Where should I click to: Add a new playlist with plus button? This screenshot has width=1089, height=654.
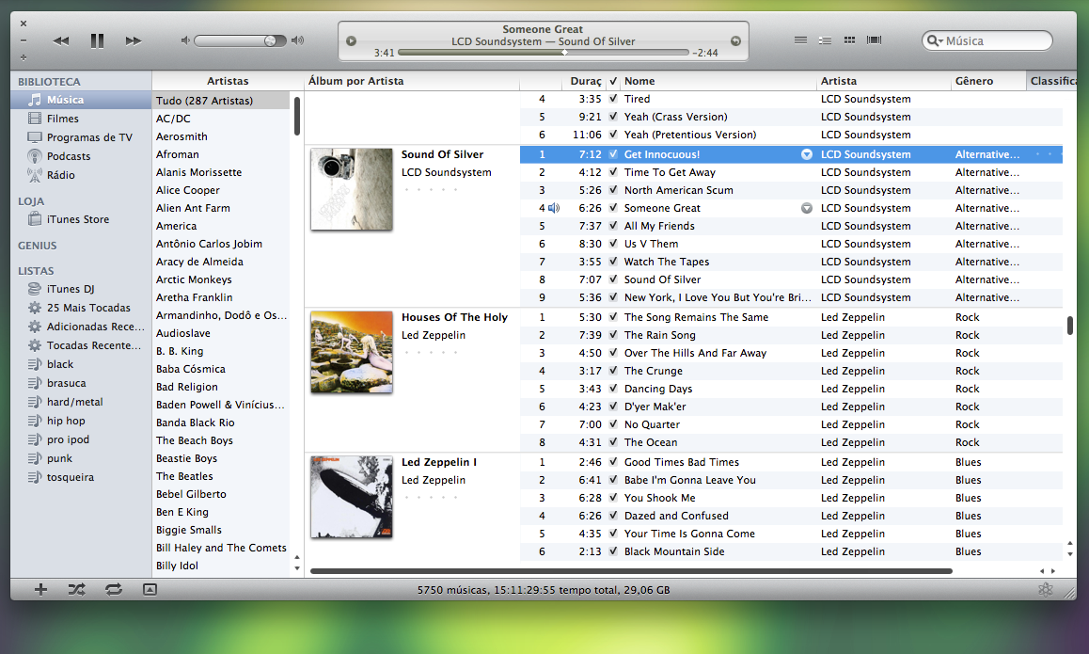41,589
